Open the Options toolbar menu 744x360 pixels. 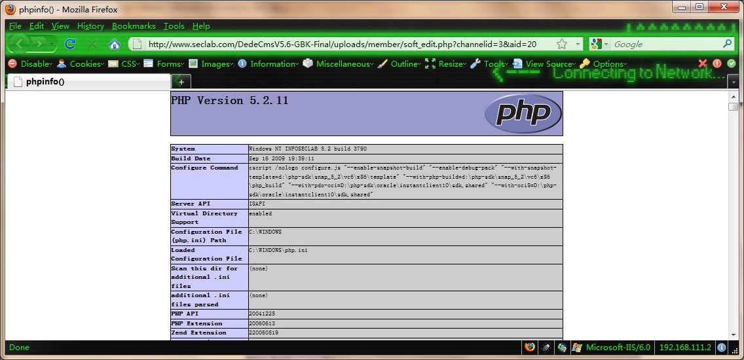pos(603,63)
